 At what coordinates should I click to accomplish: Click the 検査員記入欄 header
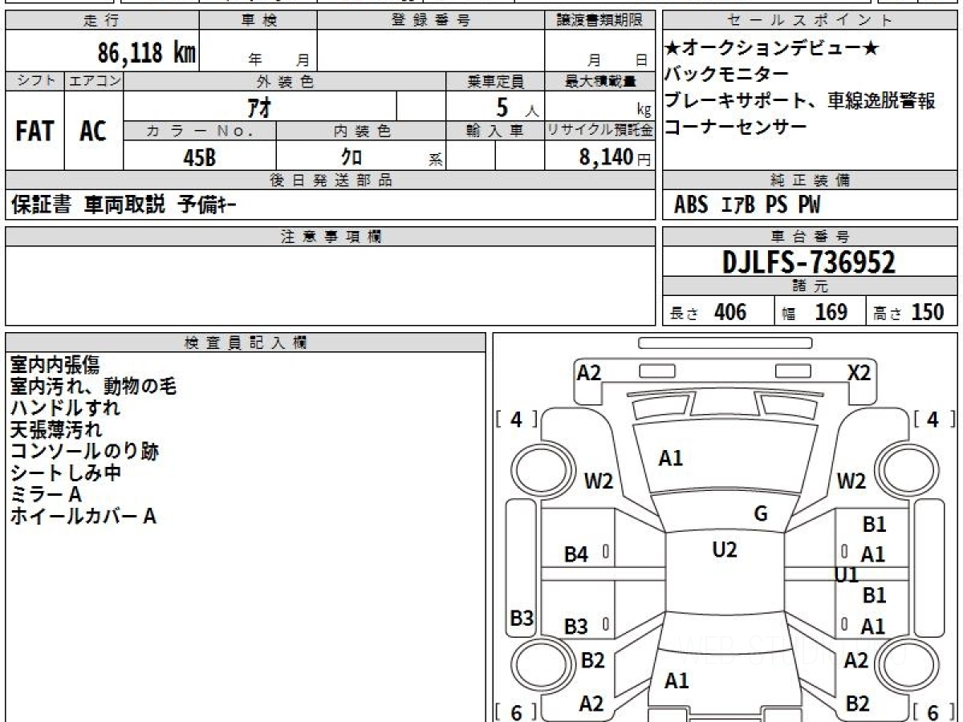point(246,343)
